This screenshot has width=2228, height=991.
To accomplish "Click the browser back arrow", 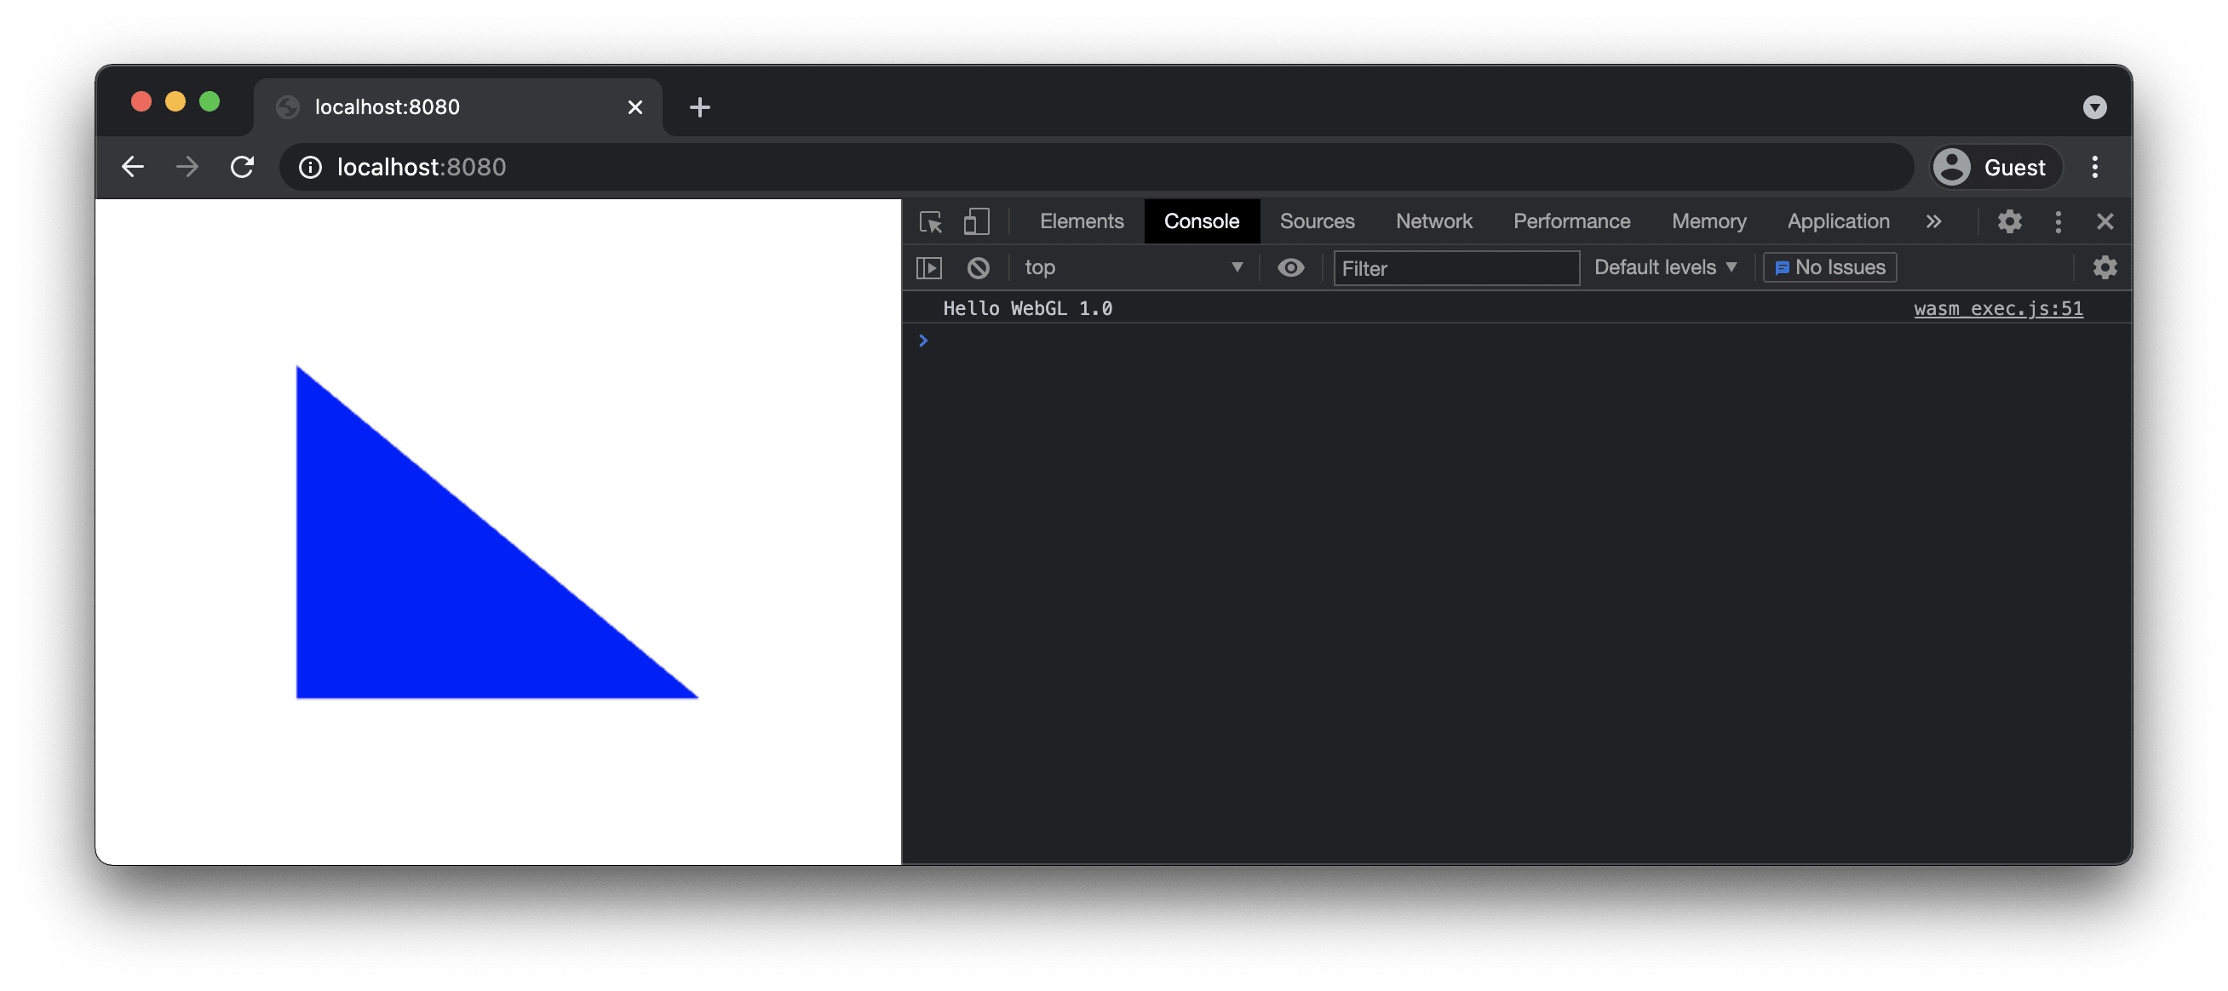I will click(132, 167).
